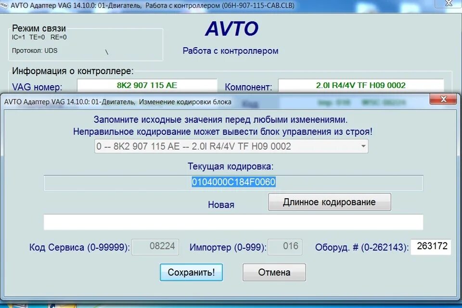
Task: Click the Отмена button
Action: pyautogui.click(x=274, y=272)
